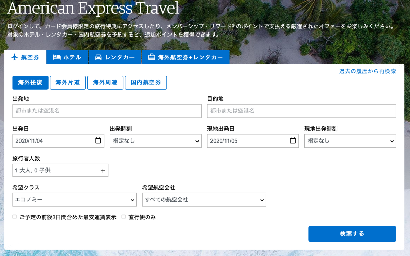Switch to the レンタカー tab label
The image size is (410, 256).
coord(120,57)
